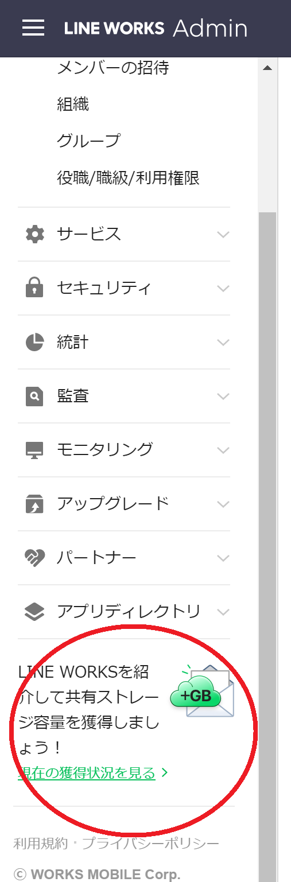
Task: Select the 組織 menu item
Action: (73, 104)
